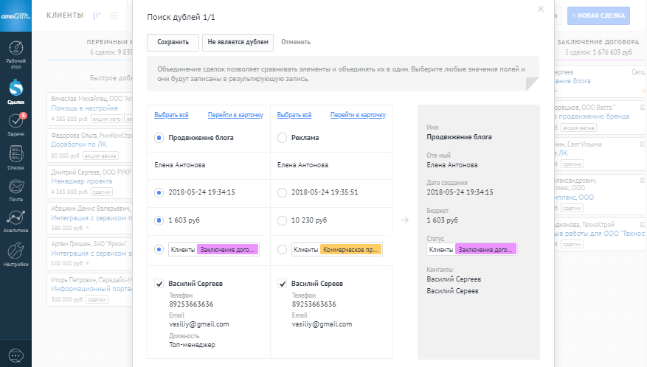The width and height of the screenshot is (647, 367).
Task: Click Сохранить button
Action: (x=173, y=42)
